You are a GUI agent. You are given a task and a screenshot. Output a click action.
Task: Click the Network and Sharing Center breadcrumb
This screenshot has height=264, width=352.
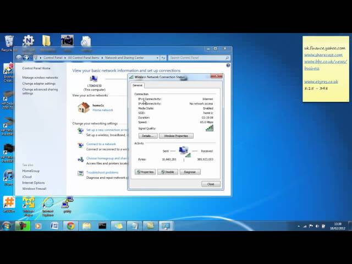click(x=124, y=58)
